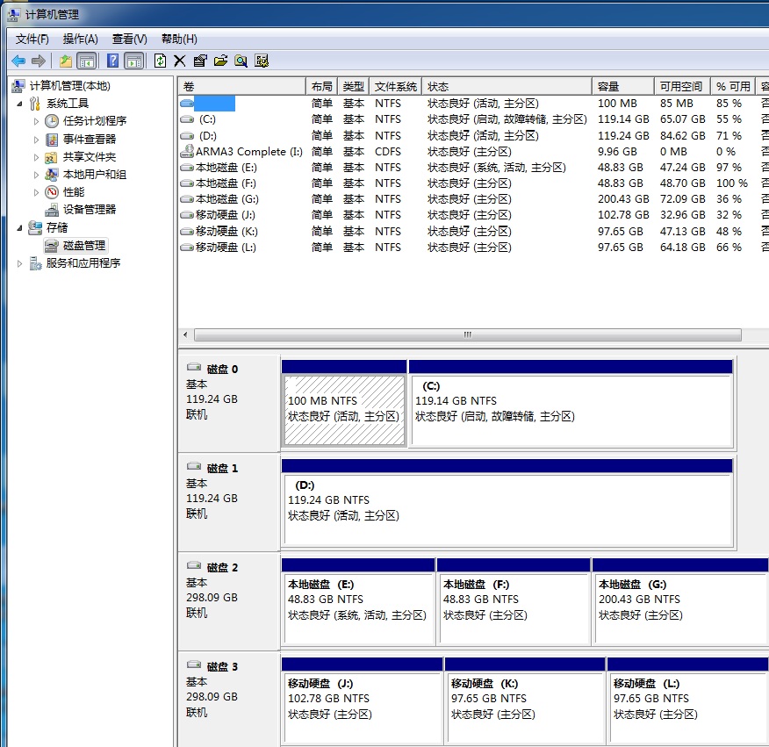
Task: Open the 帮助(H) menu
Action: pos(179,40)
